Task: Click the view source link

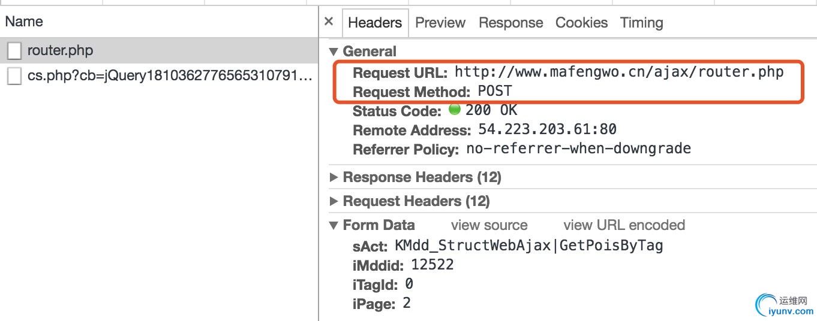Action: (489, 225)
